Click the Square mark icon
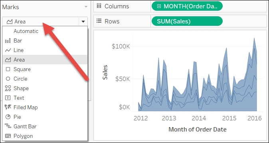The image size is (269, 143). pyautogui.click(x=8, y=69)
